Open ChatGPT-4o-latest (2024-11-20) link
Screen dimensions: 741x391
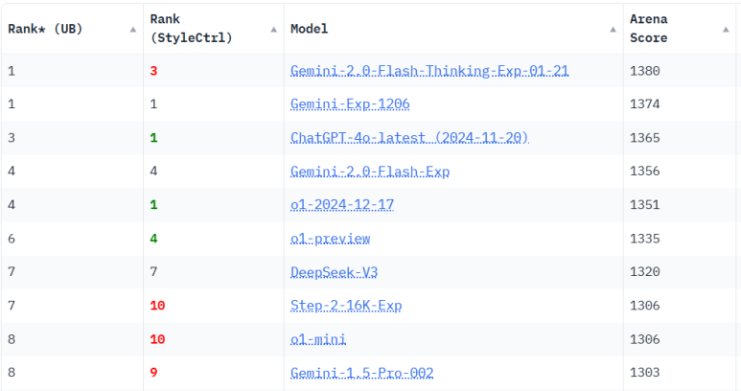(x=409, y=138)
